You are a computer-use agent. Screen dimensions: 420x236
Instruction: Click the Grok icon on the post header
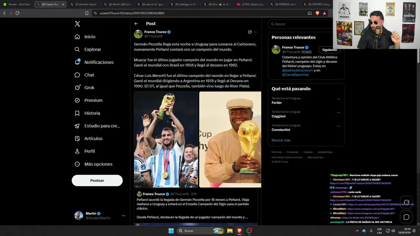point(250,32)
